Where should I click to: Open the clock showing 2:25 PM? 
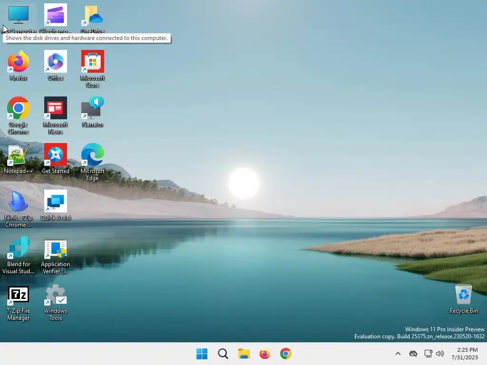[x=465, y=354]
